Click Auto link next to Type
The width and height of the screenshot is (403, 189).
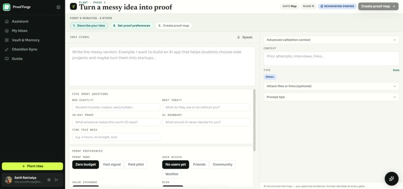pos(396,70)
